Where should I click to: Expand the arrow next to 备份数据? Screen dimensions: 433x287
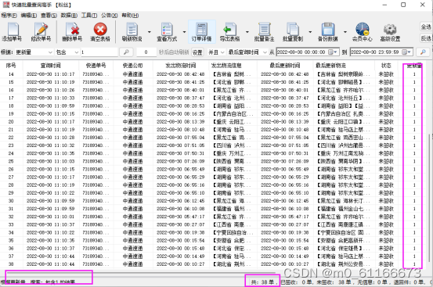345,32
